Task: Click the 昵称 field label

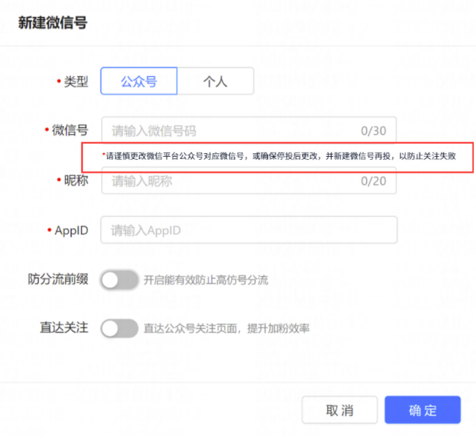Action: [x=76, y=180]
